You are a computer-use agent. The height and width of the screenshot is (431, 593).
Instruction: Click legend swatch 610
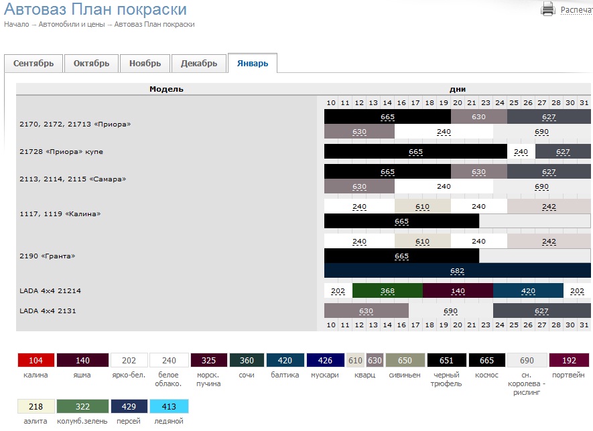[x=356, y=360]
